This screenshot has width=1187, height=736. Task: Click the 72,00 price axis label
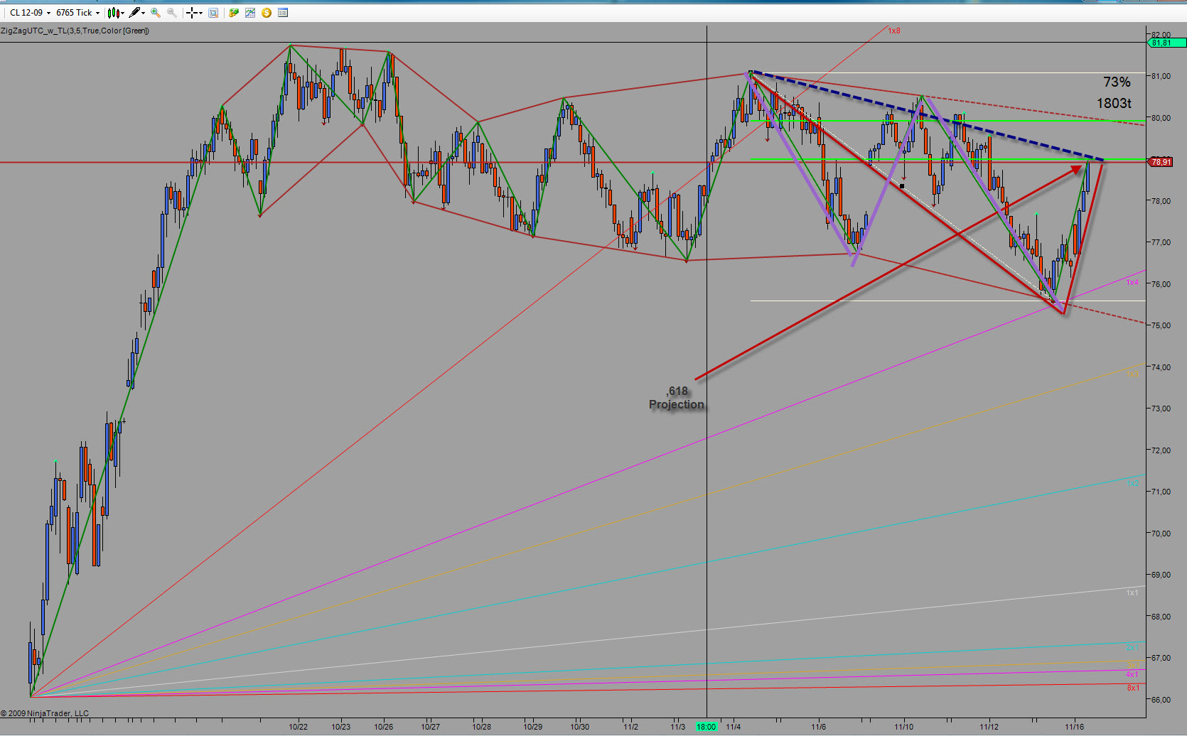[x=1161, y=450]
